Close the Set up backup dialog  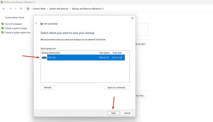[132, 18]
